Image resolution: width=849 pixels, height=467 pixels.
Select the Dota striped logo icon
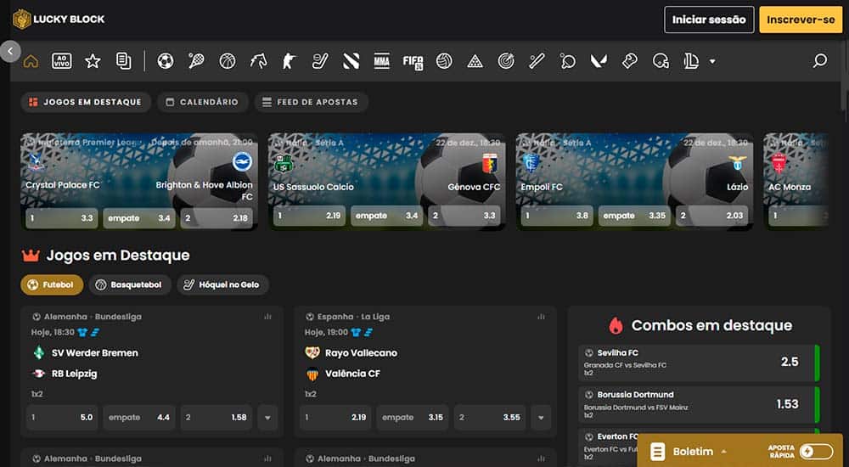click(x=351, y=61)
